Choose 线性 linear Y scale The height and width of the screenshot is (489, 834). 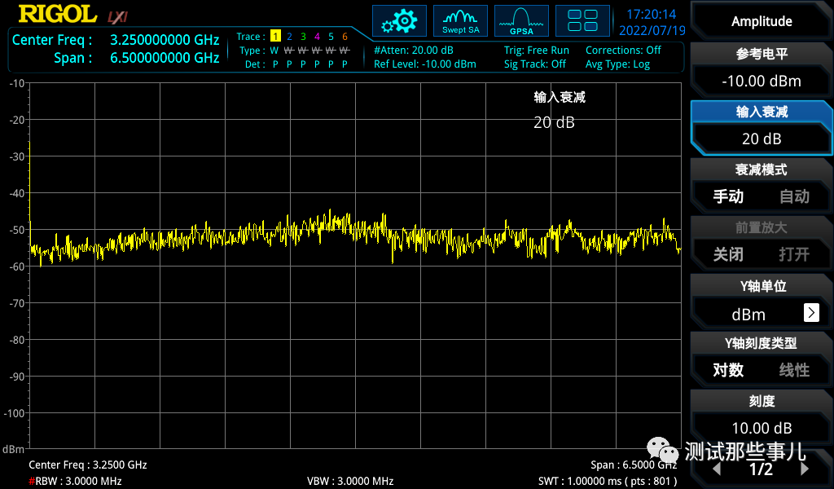click(794, 370)
